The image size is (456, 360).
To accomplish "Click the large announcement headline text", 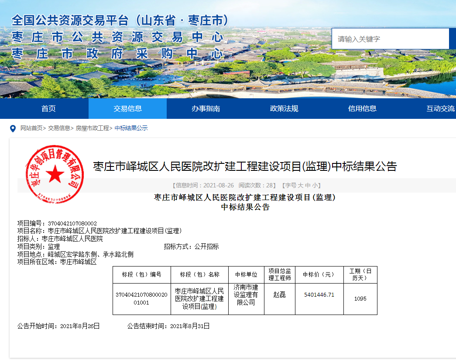I will [245, 166].
